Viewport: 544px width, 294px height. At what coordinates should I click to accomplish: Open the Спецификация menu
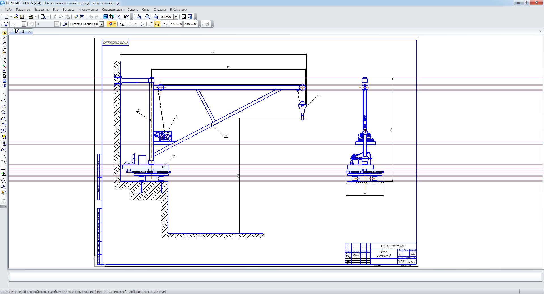[112, 10]
